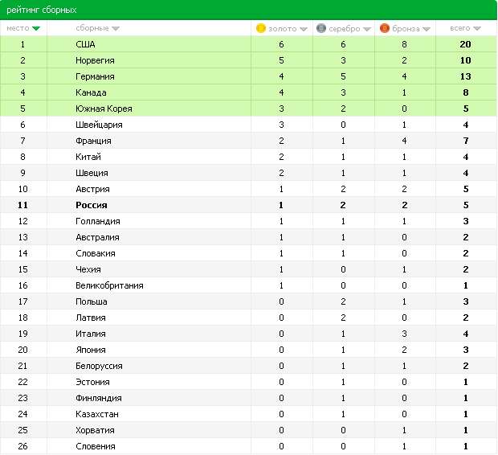Screen dimensions: 498x455
Task: Sort teams using сборные arrow
Action: coord(116,29)
